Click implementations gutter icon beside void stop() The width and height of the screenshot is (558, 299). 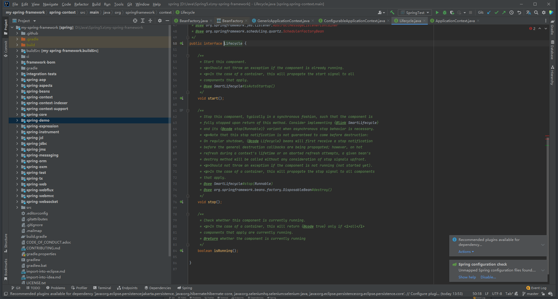(182, 202)
